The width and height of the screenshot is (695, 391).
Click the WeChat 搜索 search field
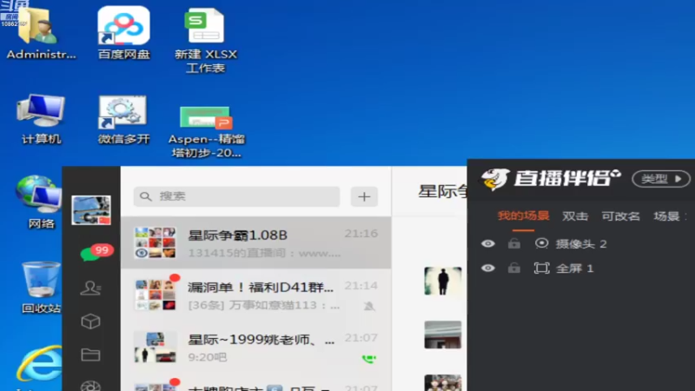(x=236, y=196)
